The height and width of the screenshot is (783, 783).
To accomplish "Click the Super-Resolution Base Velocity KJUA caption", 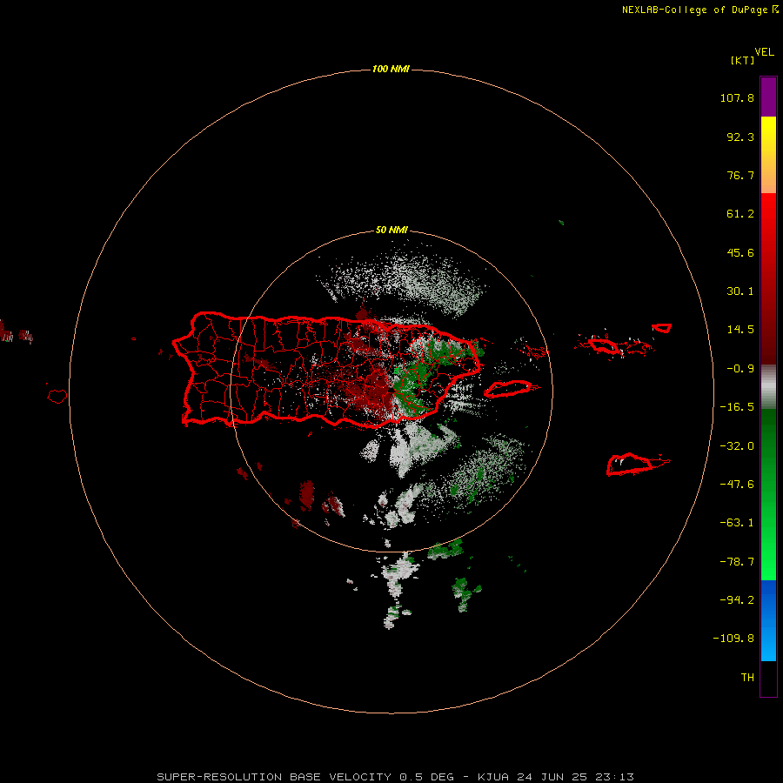I will coord(396,777).
